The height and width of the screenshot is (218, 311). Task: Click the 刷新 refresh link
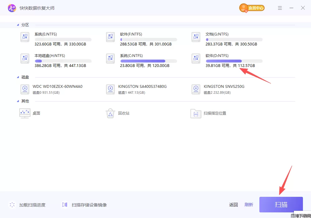(249, 205)
